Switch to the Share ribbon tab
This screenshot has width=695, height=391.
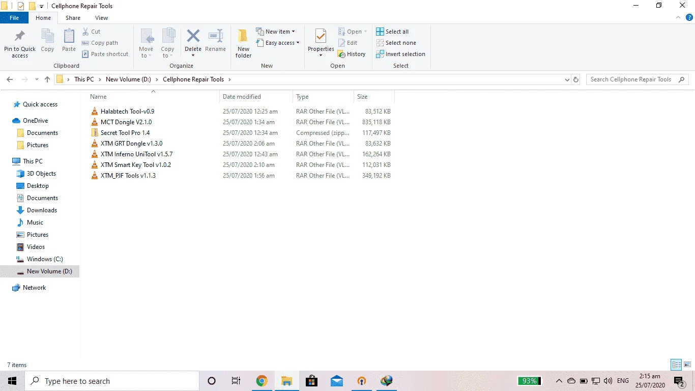73,18
